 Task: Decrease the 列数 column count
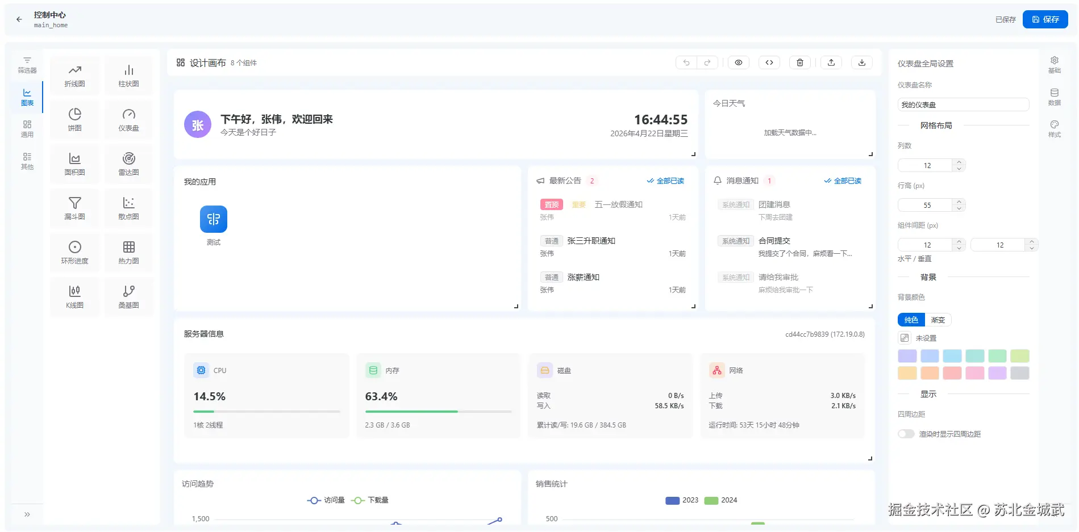click(x=959, y=169)
